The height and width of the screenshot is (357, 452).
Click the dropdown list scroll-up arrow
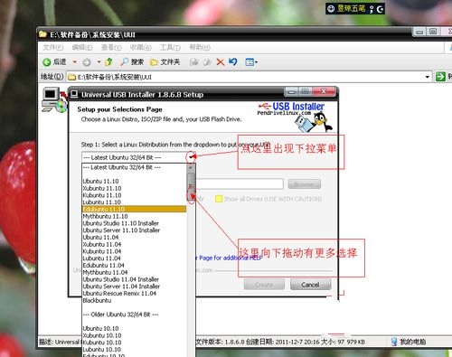click(x=191, y=168)
